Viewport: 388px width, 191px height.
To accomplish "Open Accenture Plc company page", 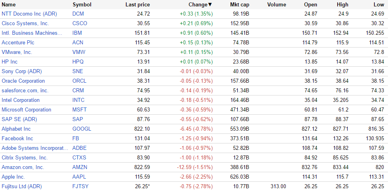I will 18,43.
